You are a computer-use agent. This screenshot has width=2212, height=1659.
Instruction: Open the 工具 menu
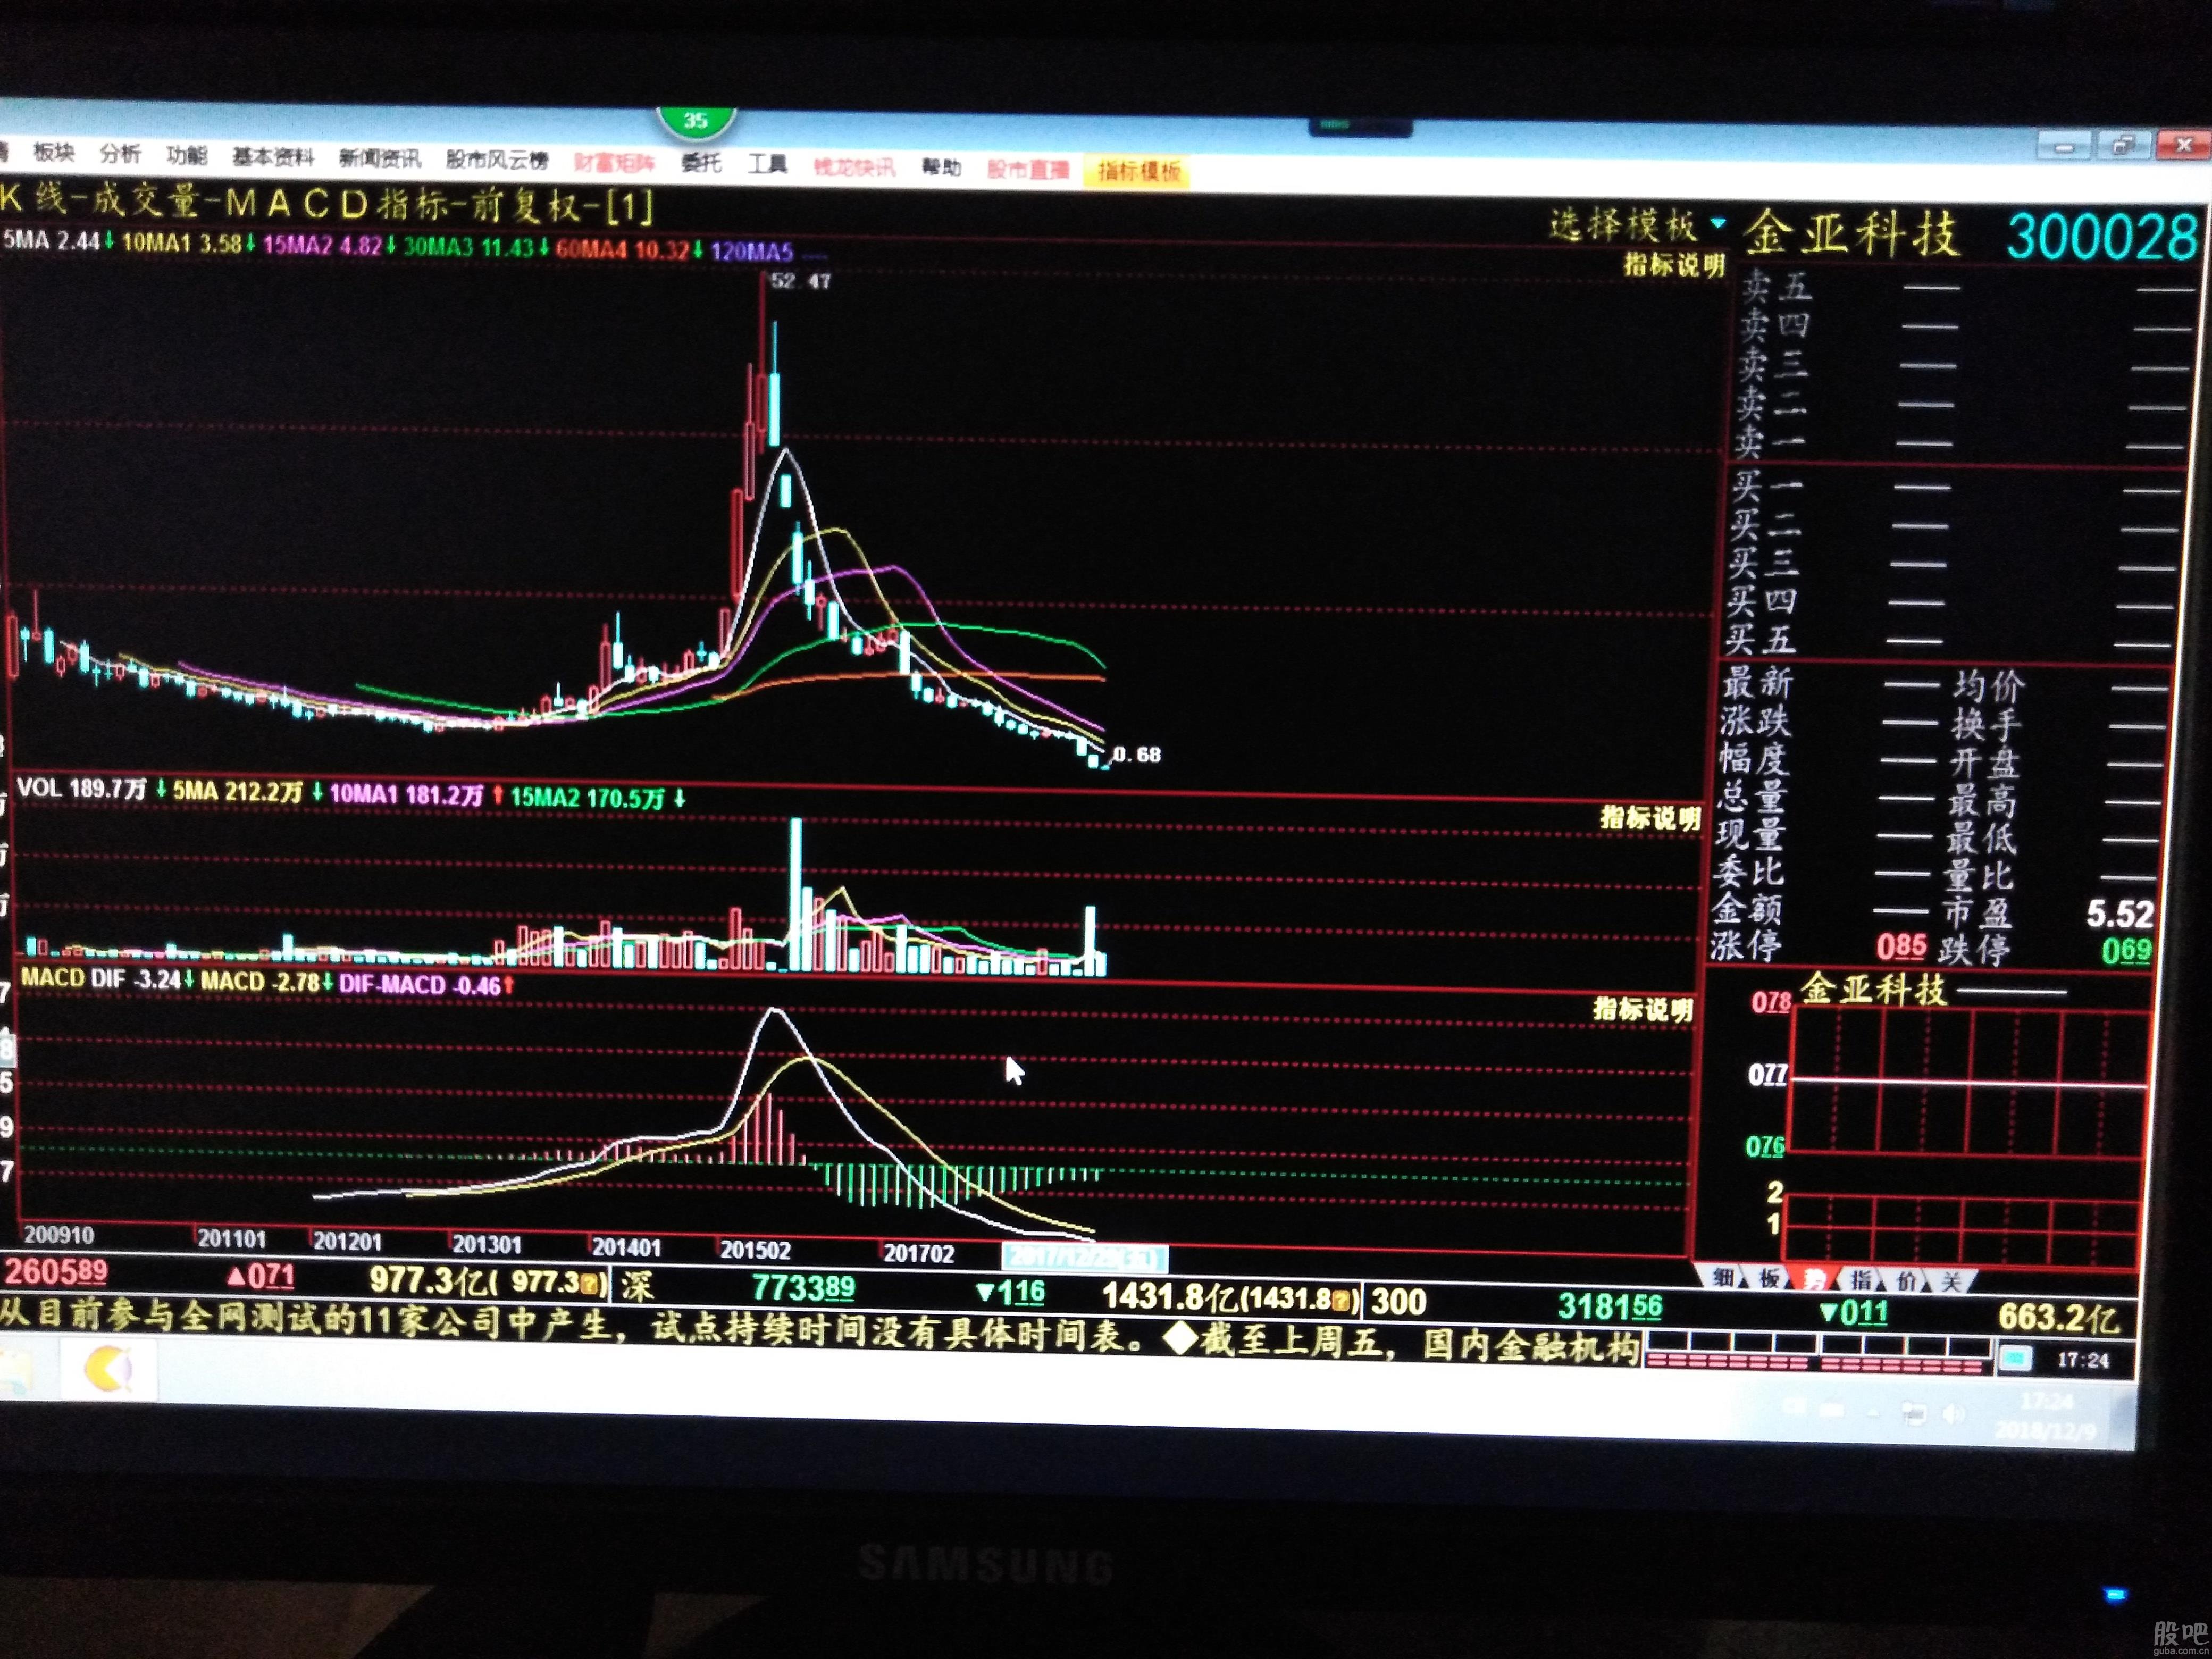(x=767, y=164)
